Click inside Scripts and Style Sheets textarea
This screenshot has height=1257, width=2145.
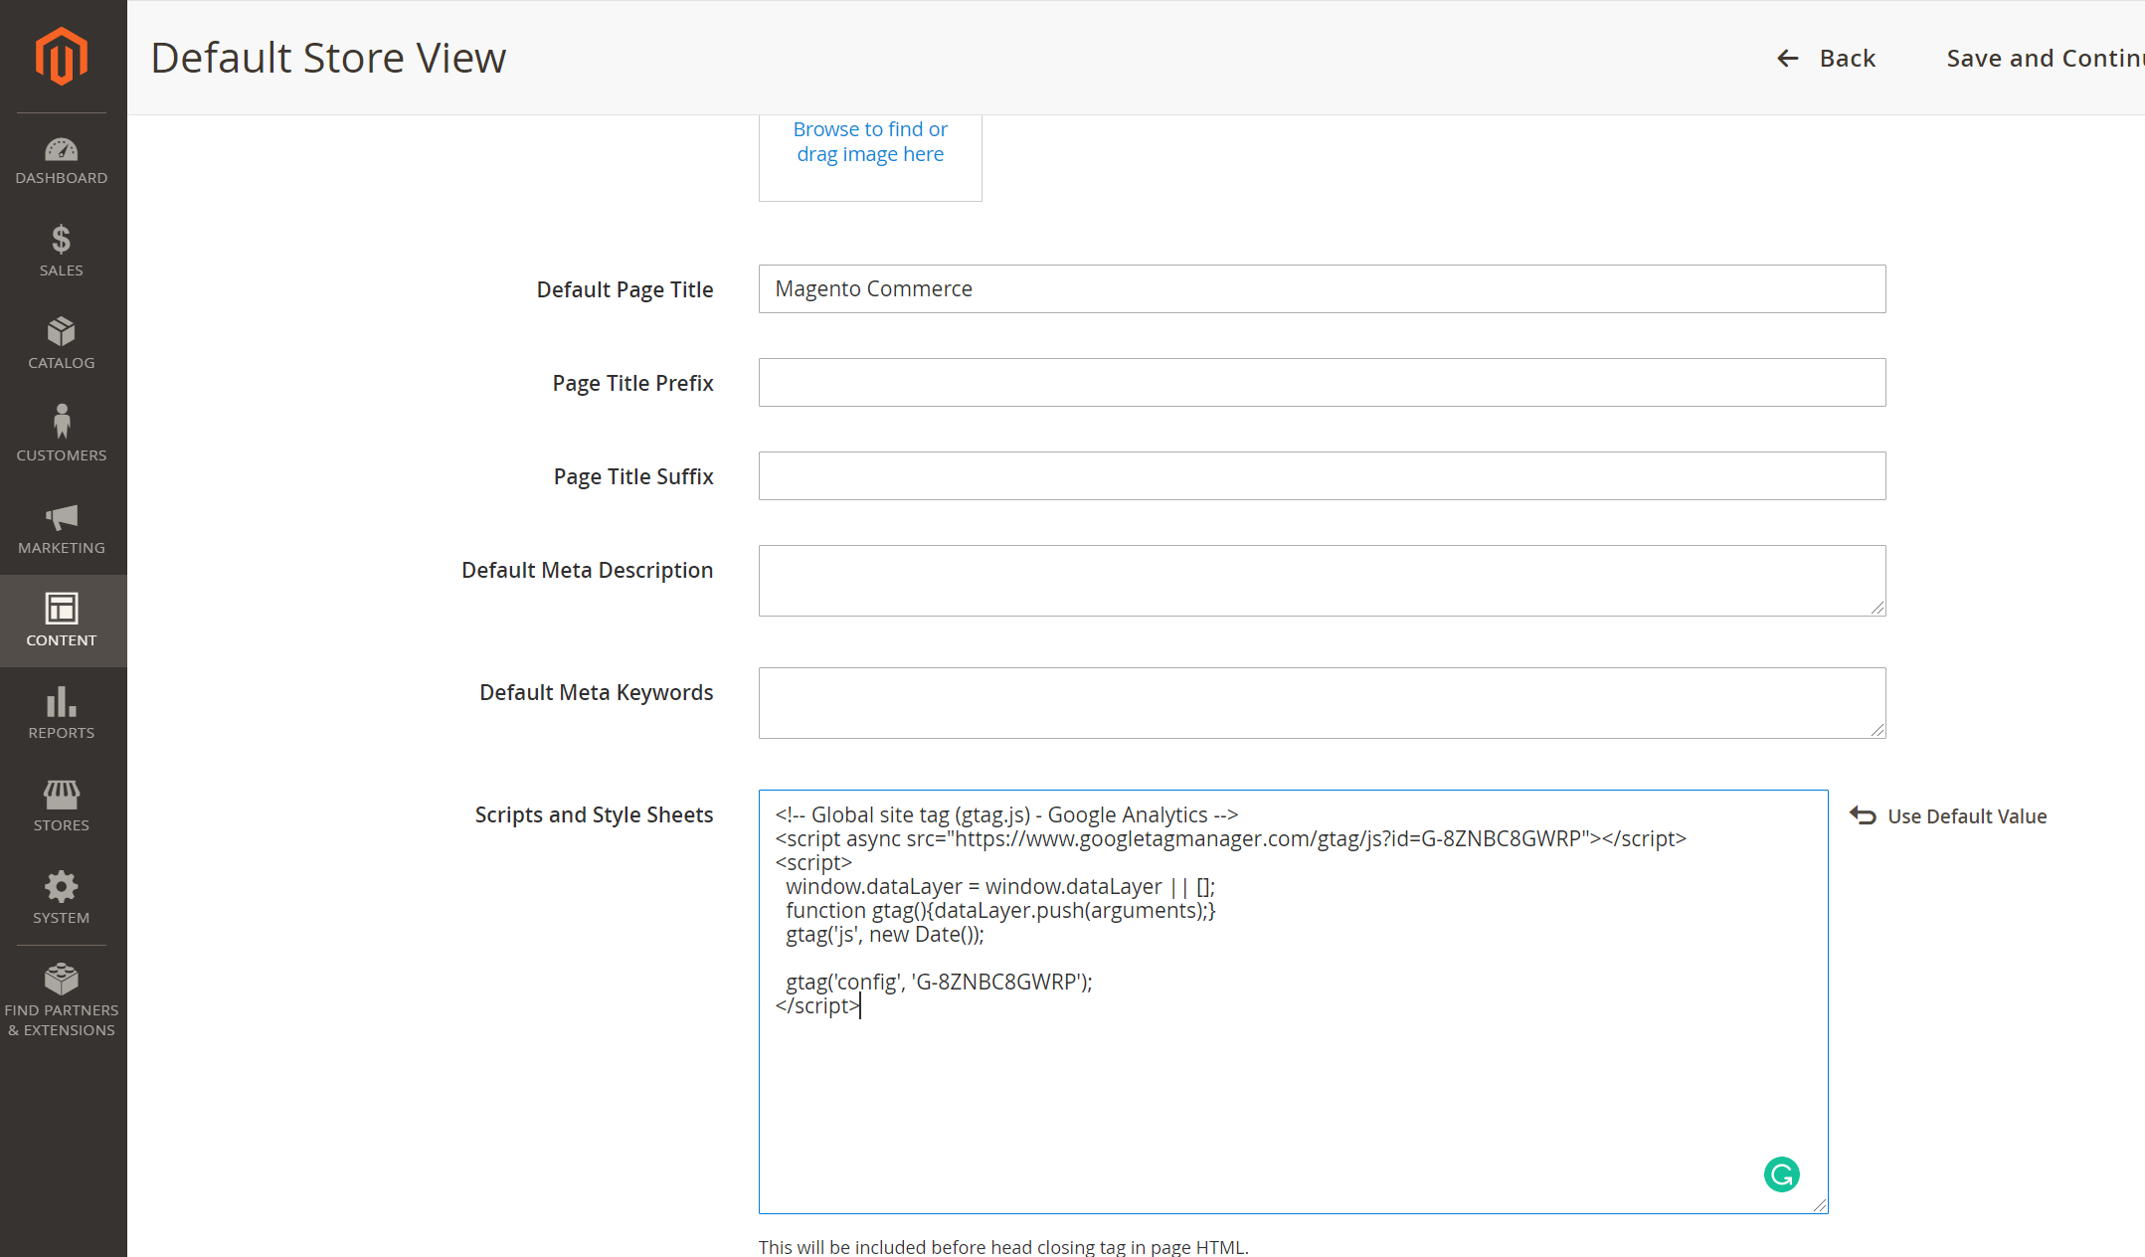point(1293,1001)
